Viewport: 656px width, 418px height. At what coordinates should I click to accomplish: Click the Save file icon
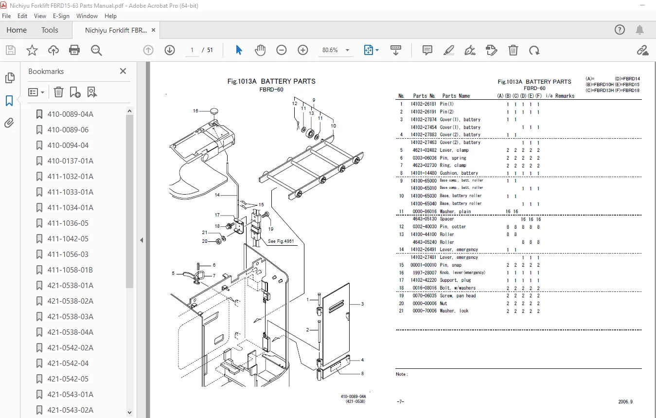[x=11, y=50]
